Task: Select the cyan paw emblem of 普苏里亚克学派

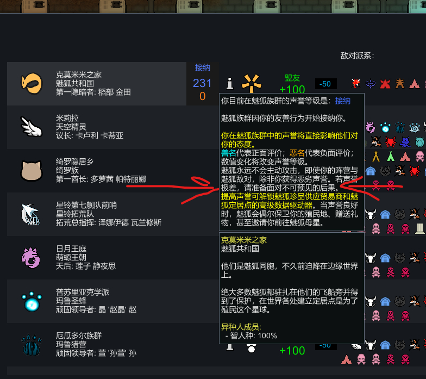Action: tap(32, 301)
